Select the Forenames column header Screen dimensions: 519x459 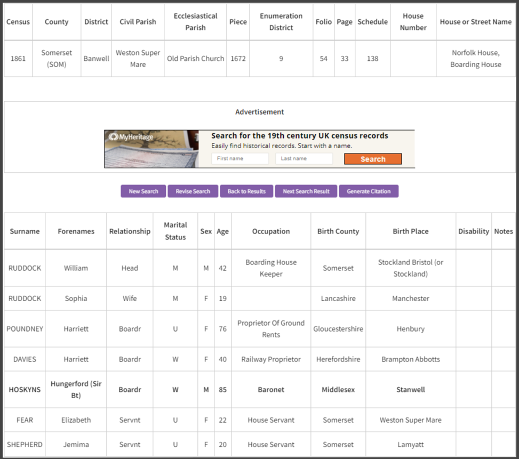point(76,231)
